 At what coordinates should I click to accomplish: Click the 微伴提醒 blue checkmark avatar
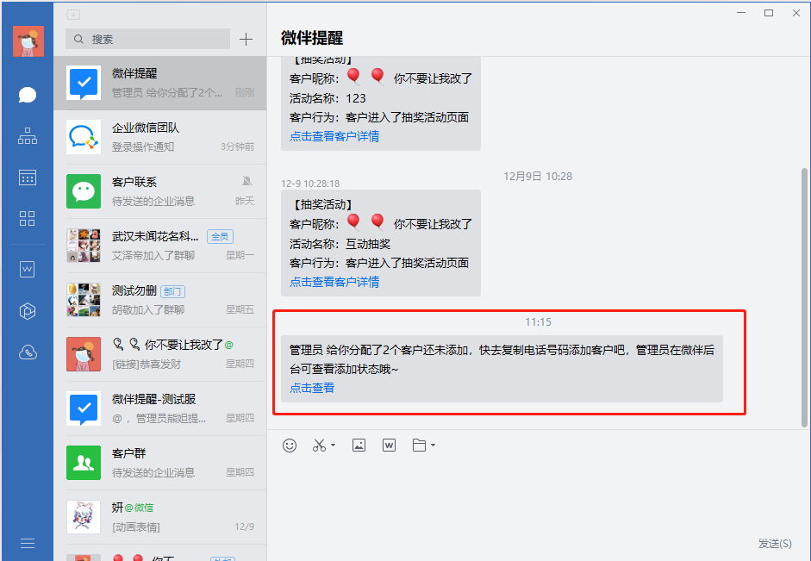[x=84, y=83]
